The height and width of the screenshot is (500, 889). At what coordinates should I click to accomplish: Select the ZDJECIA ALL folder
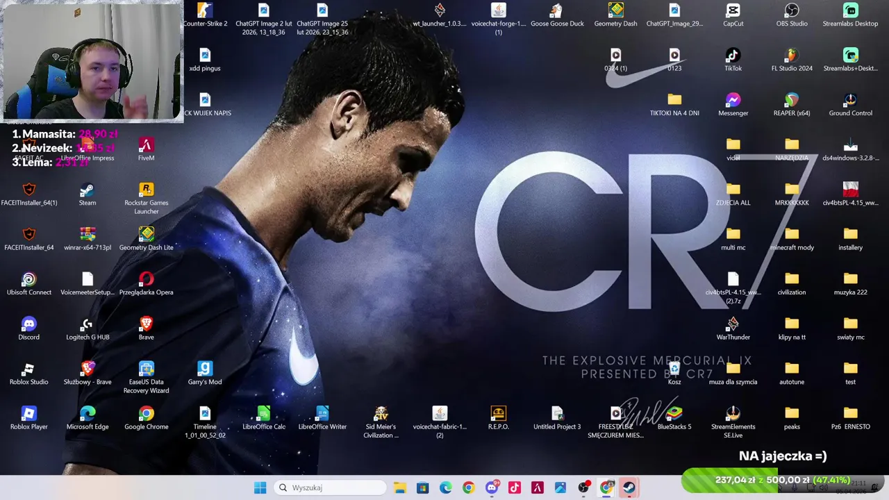[733, 194]
